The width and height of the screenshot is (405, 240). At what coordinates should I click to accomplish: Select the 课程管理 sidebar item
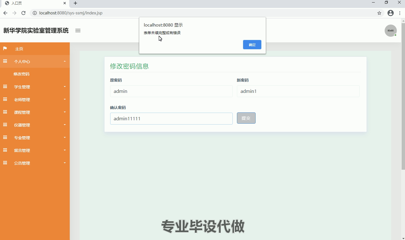[x=35, y=112]
